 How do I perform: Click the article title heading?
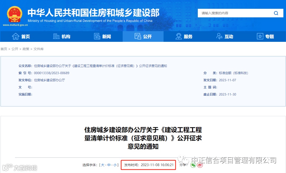[x=143, y=138]
